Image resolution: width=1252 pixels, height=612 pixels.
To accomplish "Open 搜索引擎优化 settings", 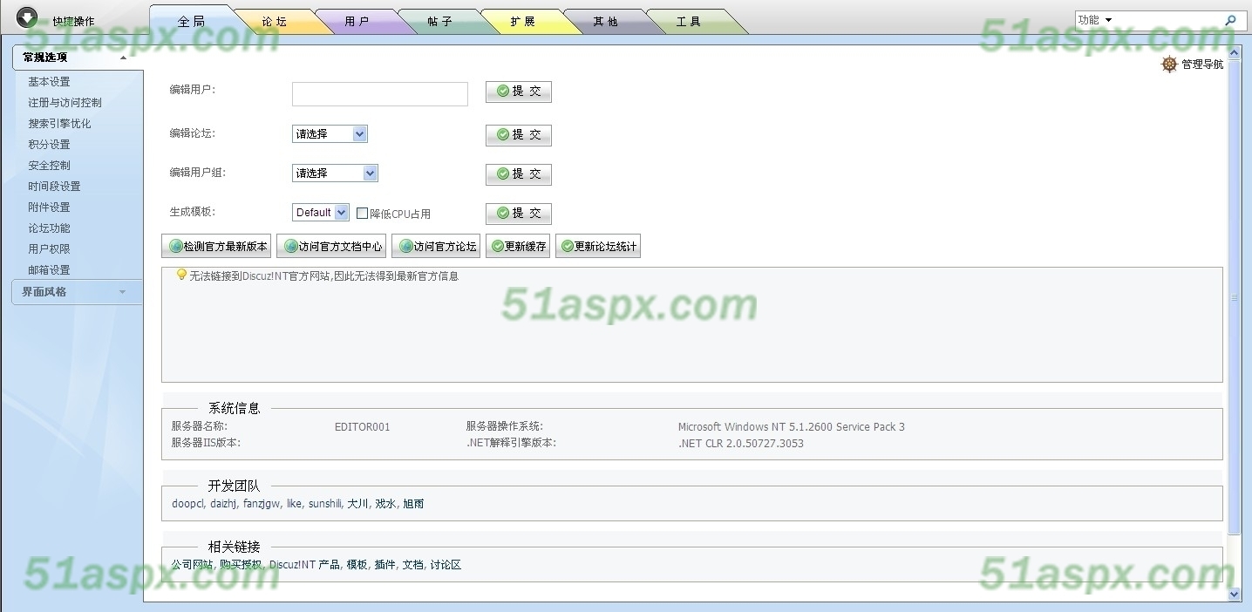I will pos(59,124).
